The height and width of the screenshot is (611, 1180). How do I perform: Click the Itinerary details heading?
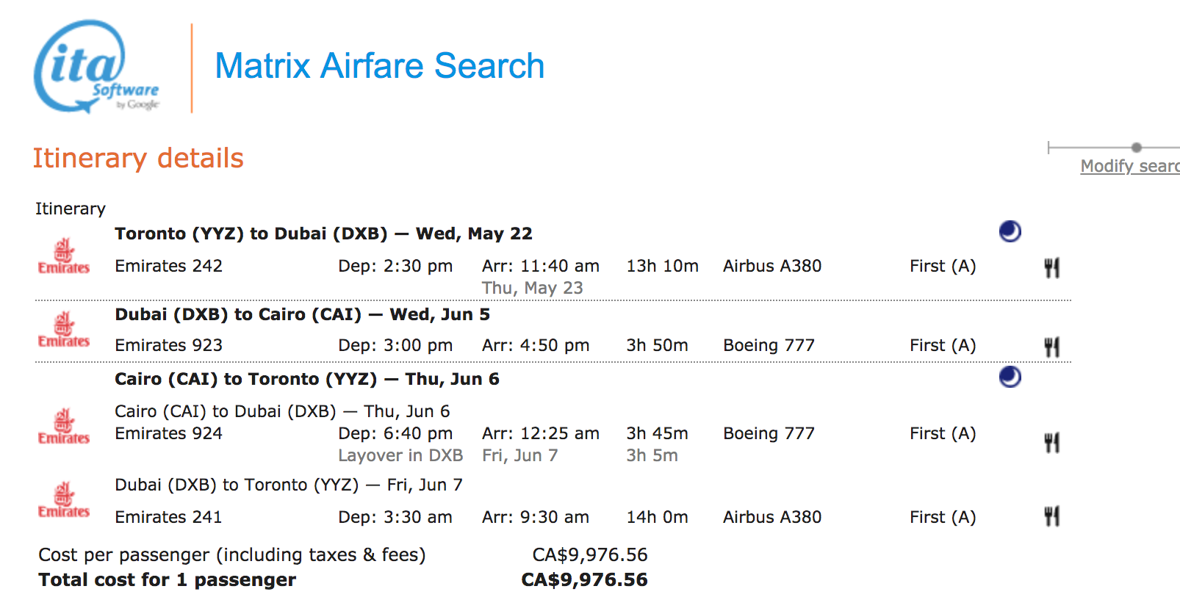click(x=138, y=159)
